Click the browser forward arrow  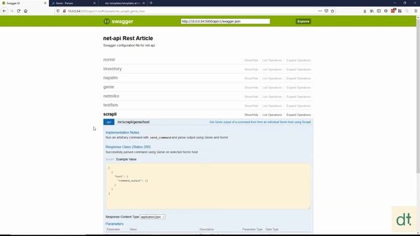coord(12,11)
